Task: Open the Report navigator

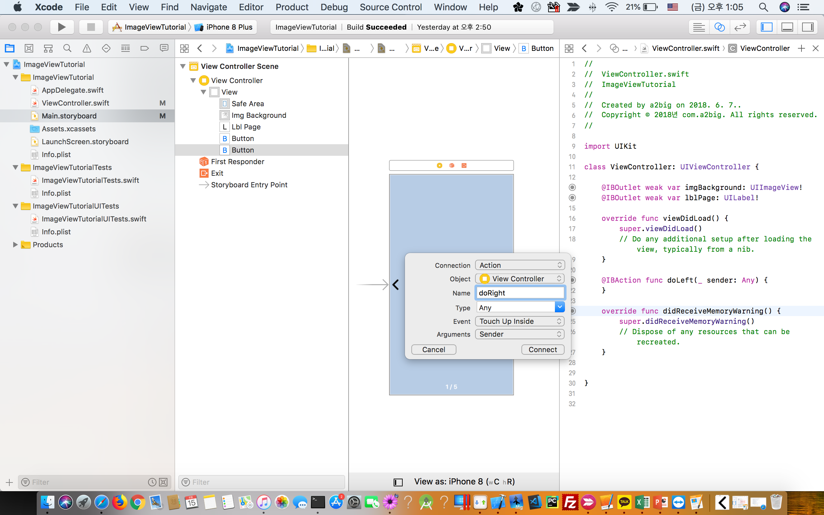Action: (164, 48)
